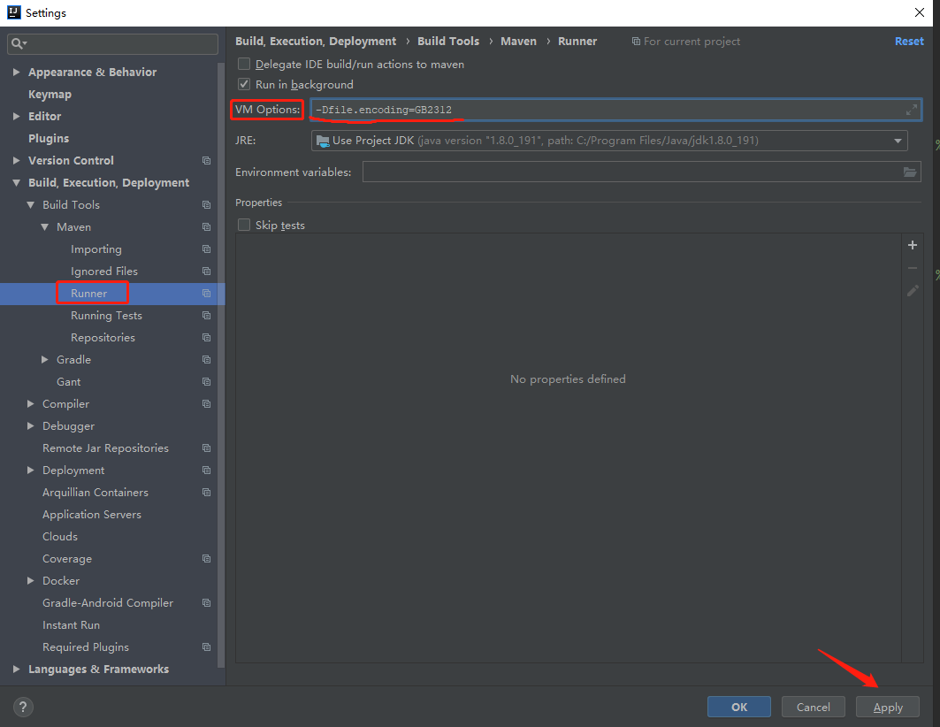The height and width of the screenshot is (727, 940).
Task: Click the expand icon in VM Options field
Action: 911,110
